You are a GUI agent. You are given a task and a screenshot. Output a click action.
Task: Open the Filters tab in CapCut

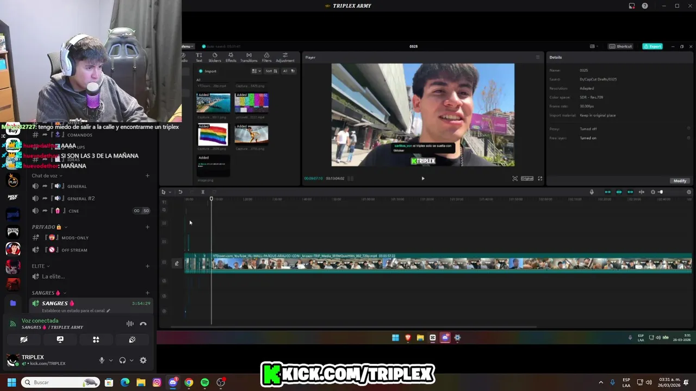point(266,57)
